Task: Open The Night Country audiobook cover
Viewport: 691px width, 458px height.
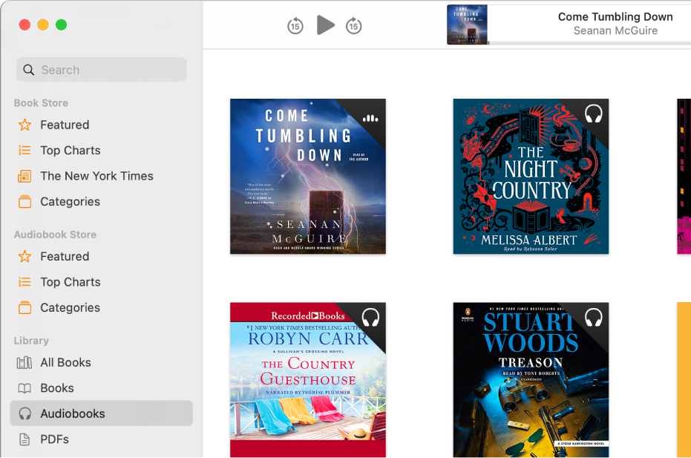Action: pos(531,177)
